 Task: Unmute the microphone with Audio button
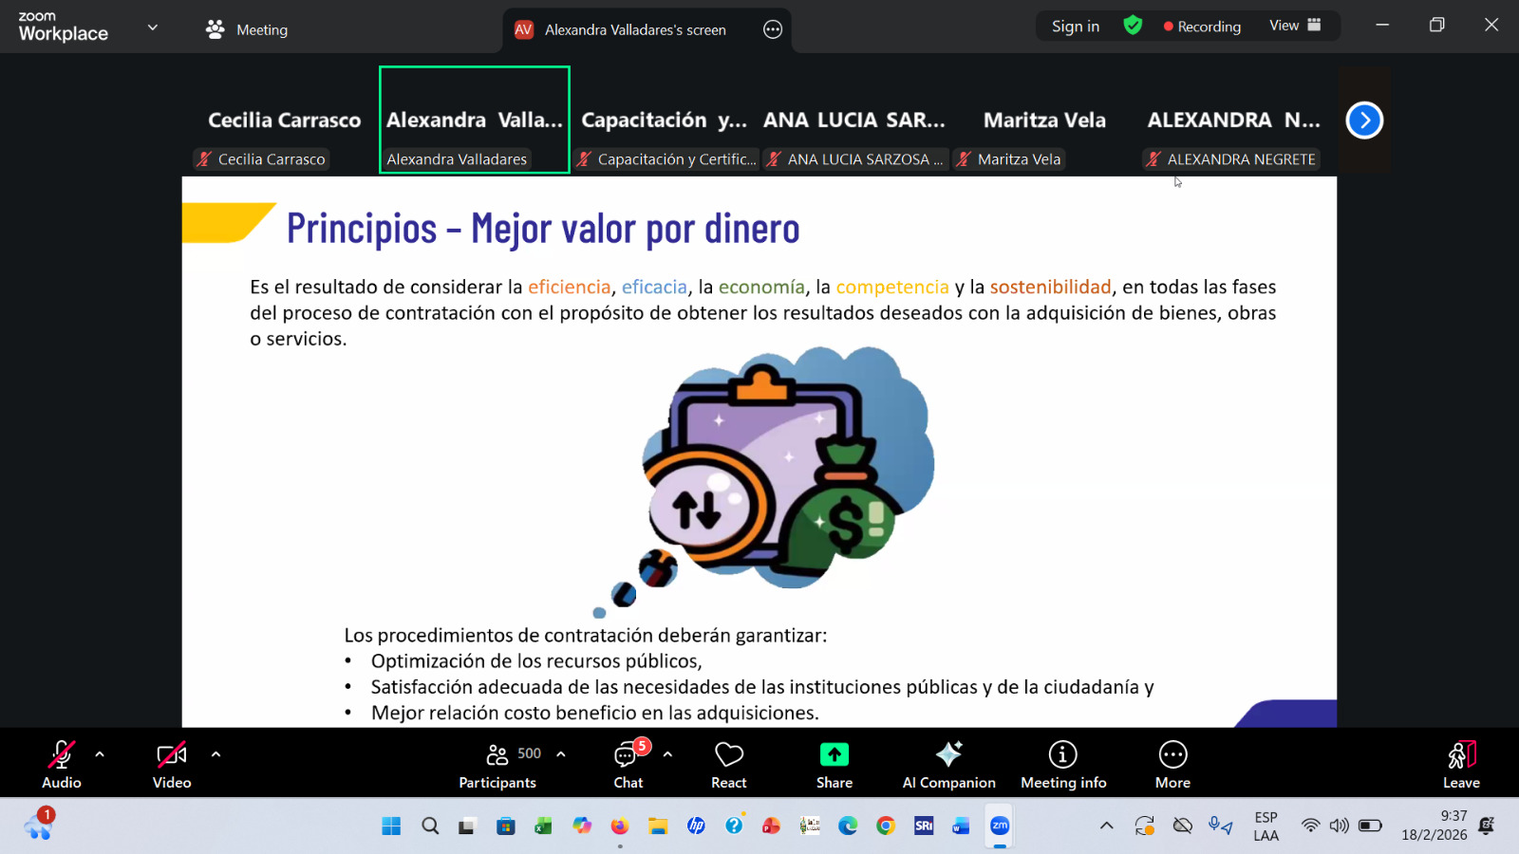pyautogui.click(x=61, y=764)
